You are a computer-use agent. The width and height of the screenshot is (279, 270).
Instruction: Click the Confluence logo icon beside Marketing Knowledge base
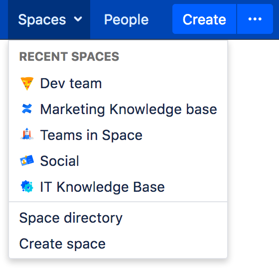click(27, 109)
